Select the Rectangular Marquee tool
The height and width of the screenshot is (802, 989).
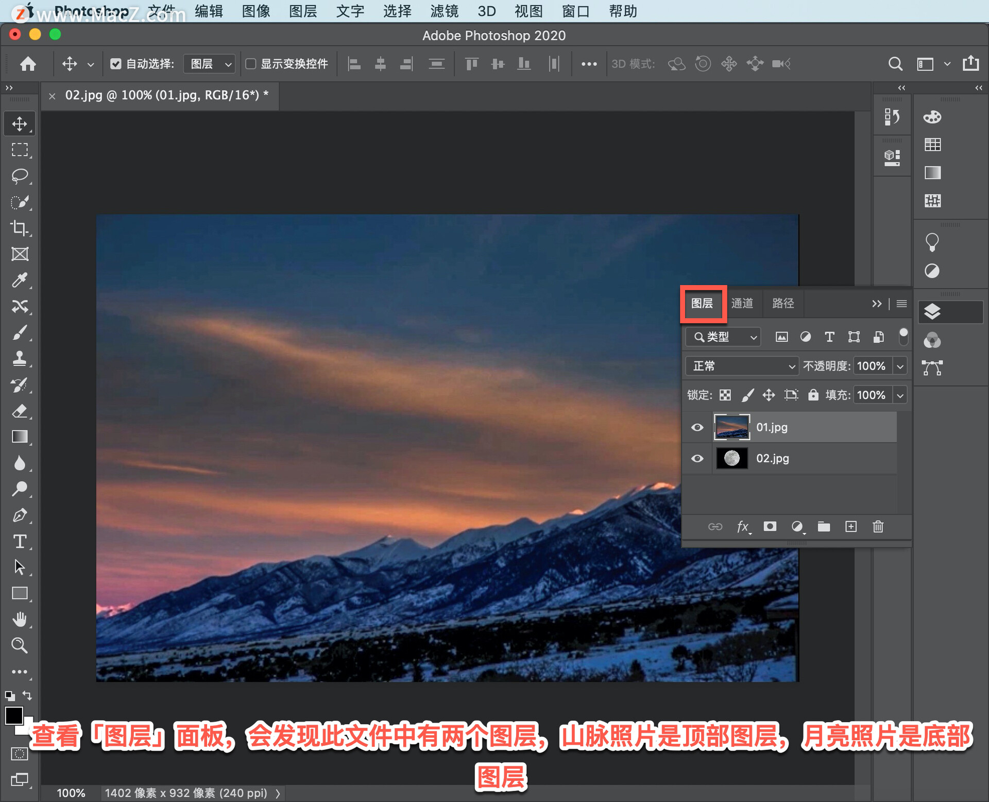[x=20, y=150]
